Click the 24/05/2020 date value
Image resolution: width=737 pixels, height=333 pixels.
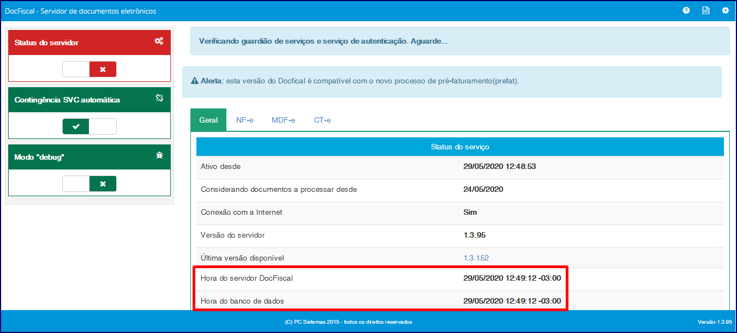click(483, 189)
